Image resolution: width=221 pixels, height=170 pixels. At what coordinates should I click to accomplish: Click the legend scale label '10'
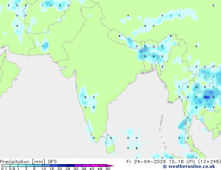[44, 169]
